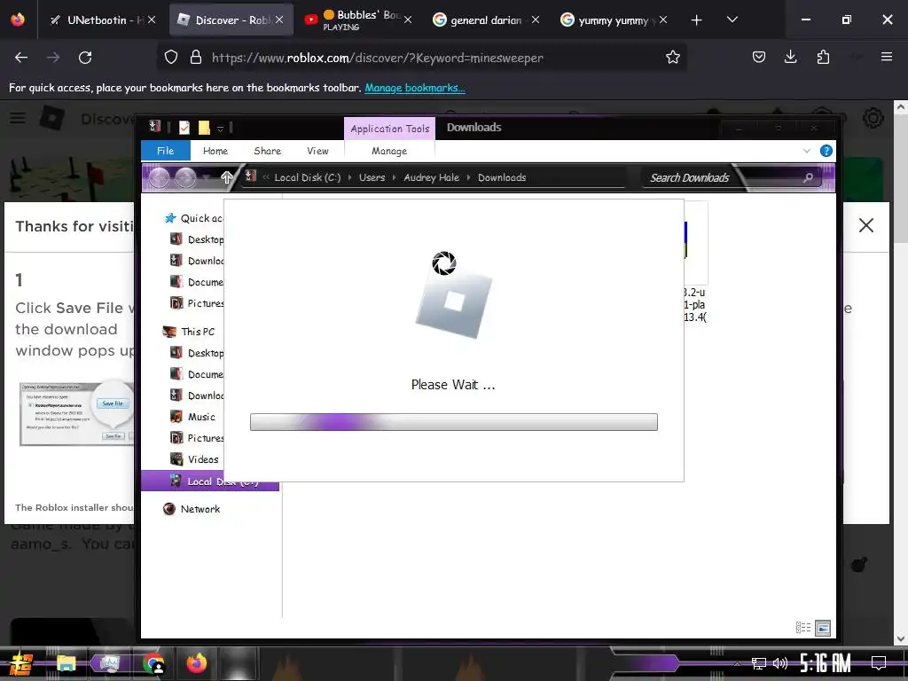Close the Discover - Roblox tab
The height and width of the screenshot is (681, 908).
pyautogui.click(x=279, y=20)
